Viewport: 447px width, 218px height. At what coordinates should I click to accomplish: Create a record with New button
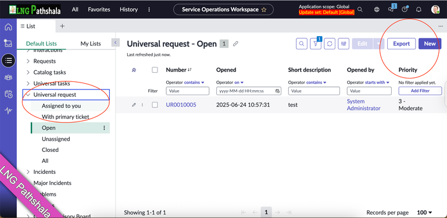coord(430,44)
